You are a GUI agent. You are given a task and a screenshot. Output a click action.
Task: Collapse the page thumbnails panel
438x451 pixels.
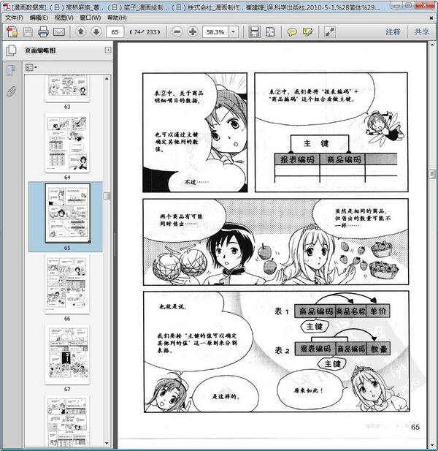point(108,50)
